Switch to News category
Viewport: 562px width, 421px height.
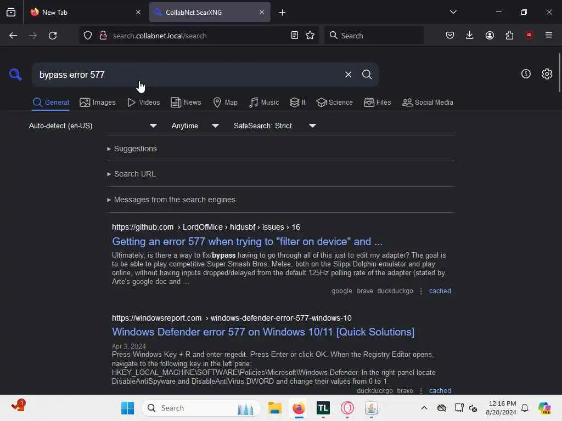click(x=186, y=103)
